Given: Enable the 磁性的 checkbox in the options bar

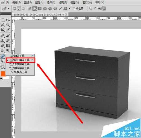Looking at the screenshot, I should (x=74, y=9).
